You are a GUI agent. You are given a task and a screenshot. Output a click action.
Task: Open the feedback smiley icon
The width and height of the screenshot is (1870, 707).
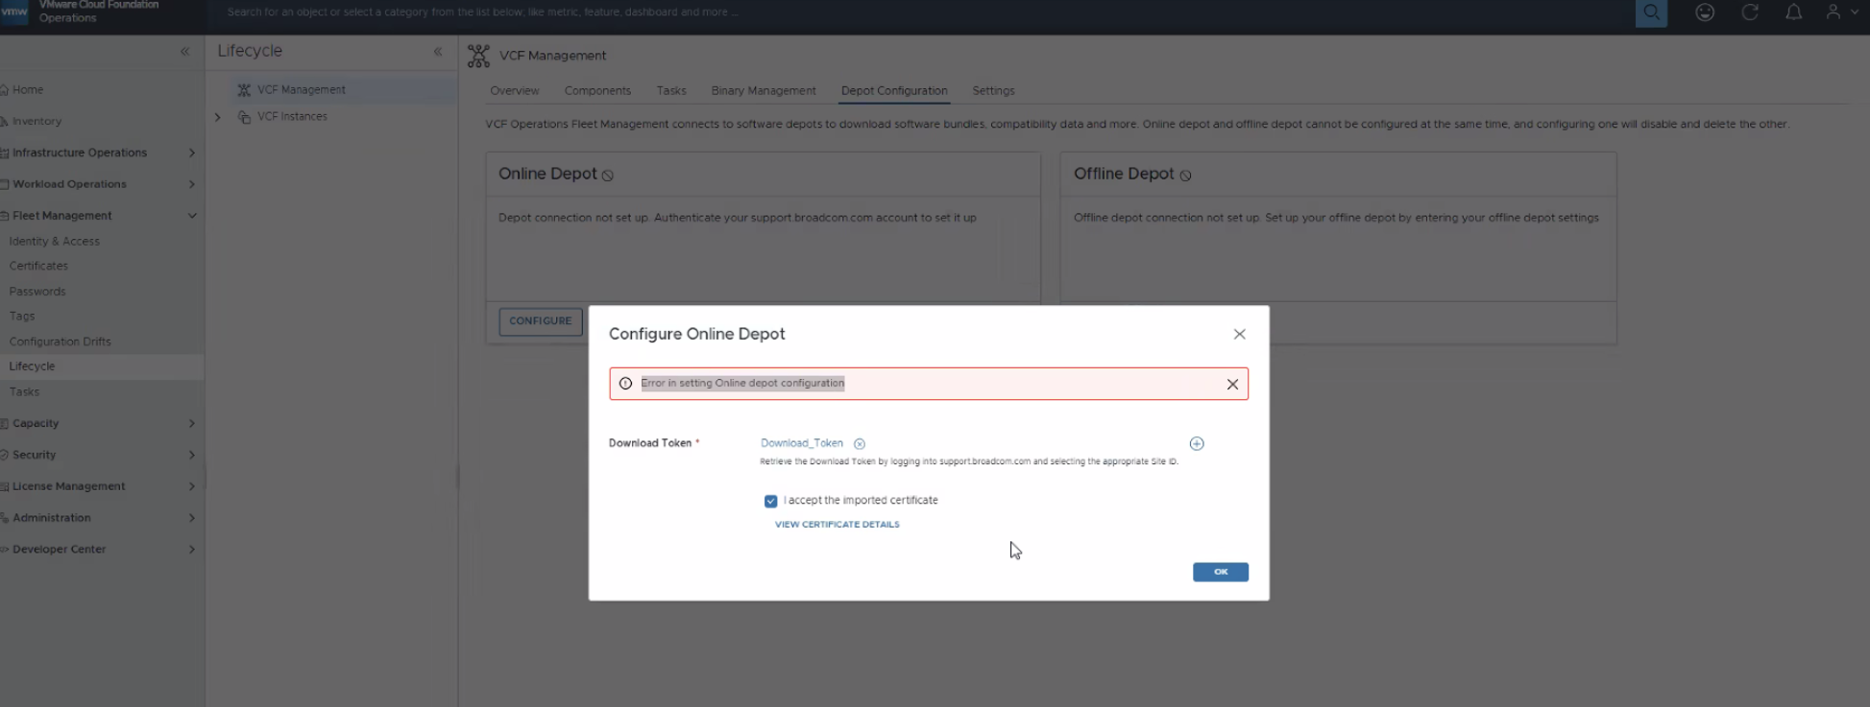1705,12
